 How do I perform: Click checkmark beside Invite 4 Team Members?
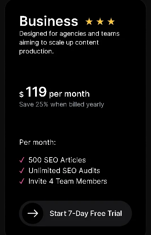(22, 181)
